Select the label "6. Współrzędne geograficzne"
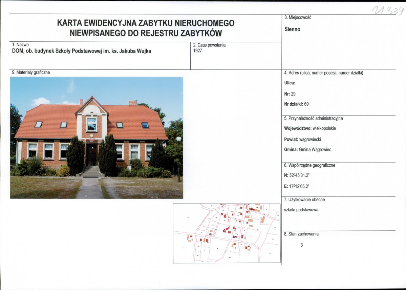406x290 pixels. click(x=310, y=165)
